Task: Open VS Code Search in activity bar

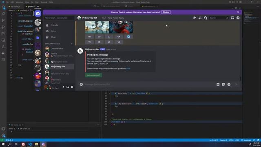Action: 3,14
